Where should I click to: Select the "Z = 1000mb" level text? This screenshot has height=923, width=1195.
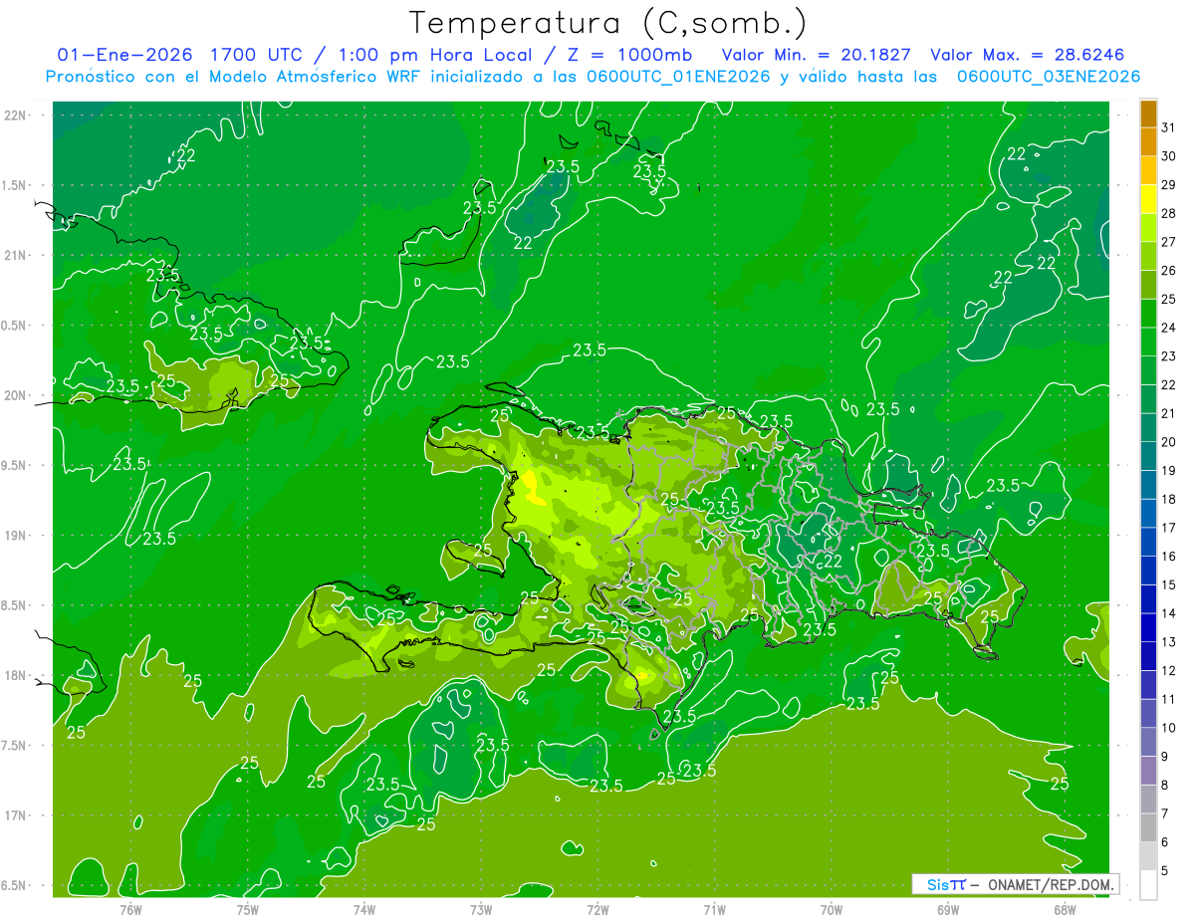click(x=629, y=55)
